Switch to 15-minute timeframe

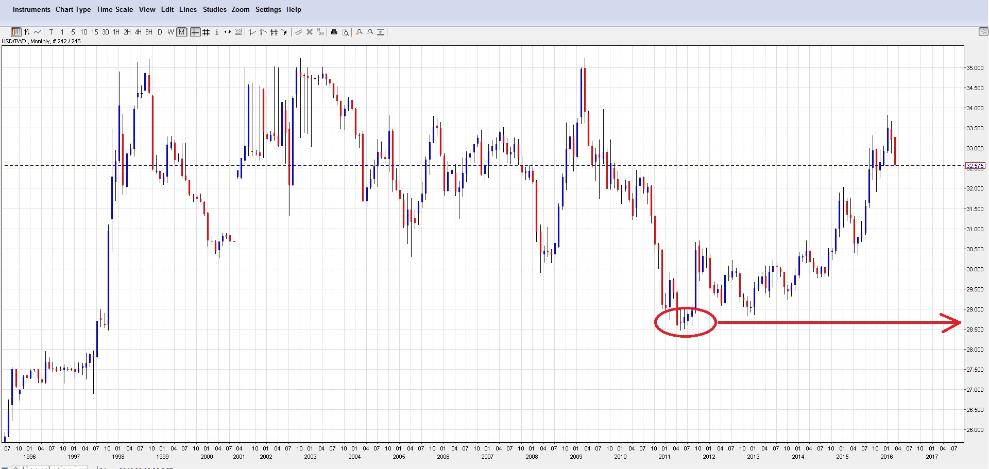95,32
